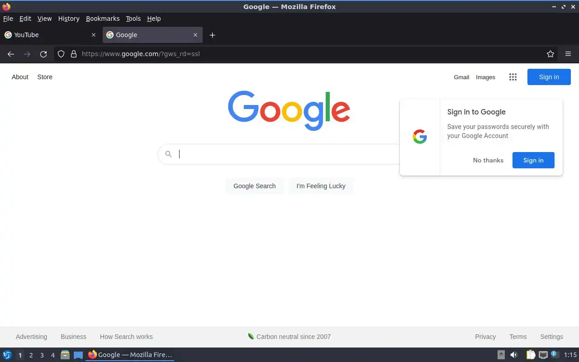Open the Tools menu
This screenshot has width=579, height=362.
tap(133, 19)
